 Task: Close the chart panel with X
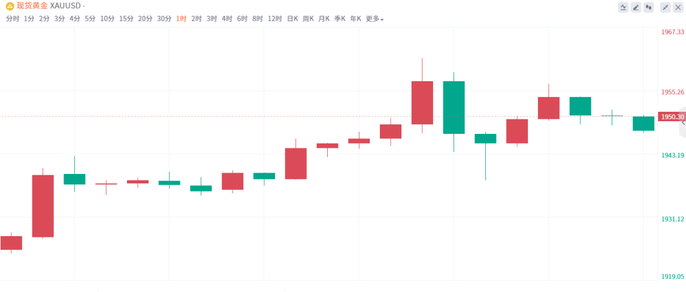point(678,7)
